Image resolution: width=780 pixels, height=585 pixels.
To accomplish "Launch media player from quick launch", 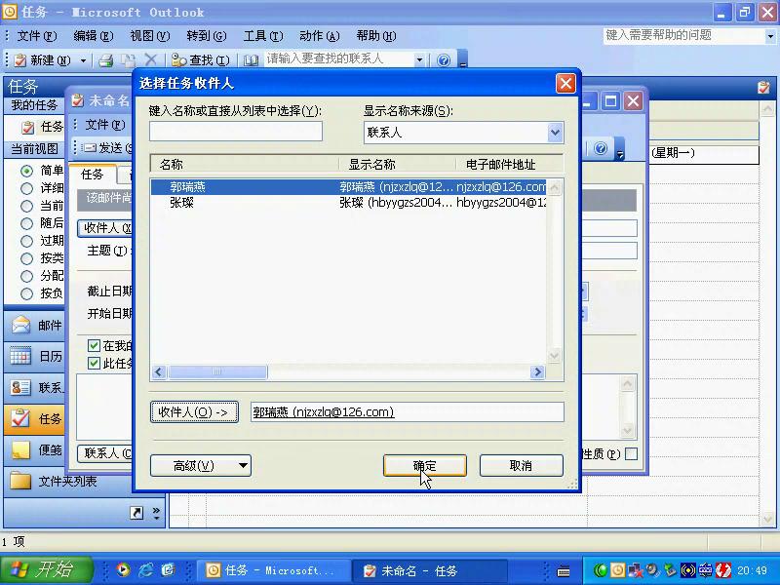I will (x=124, y=570).
